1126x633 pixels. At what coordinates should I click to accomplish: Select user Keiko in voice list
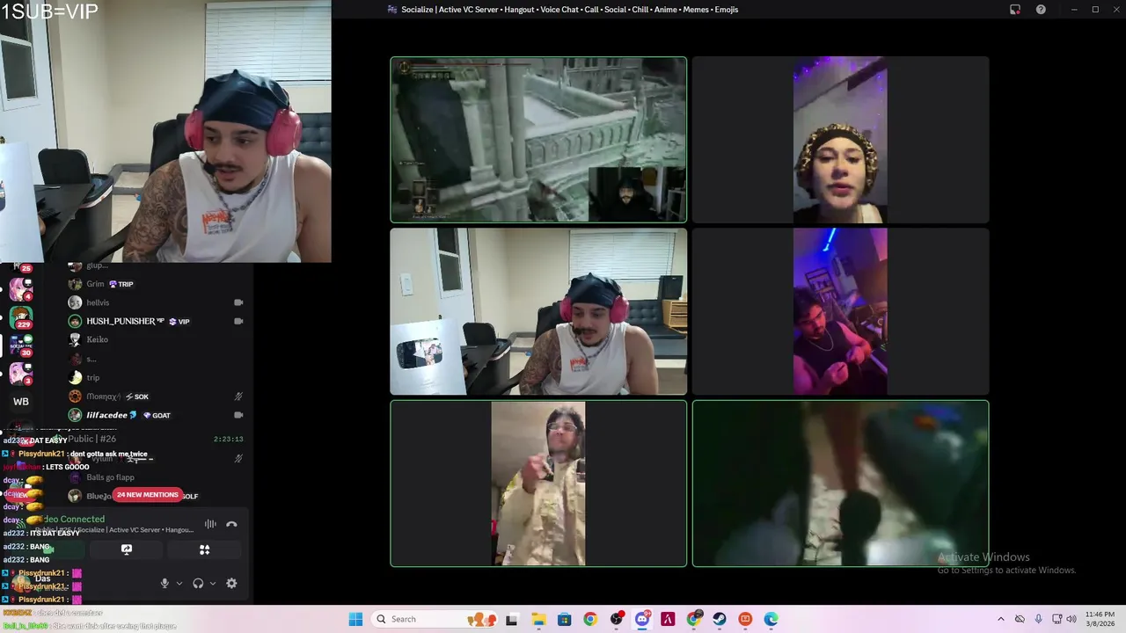[97, 339]
